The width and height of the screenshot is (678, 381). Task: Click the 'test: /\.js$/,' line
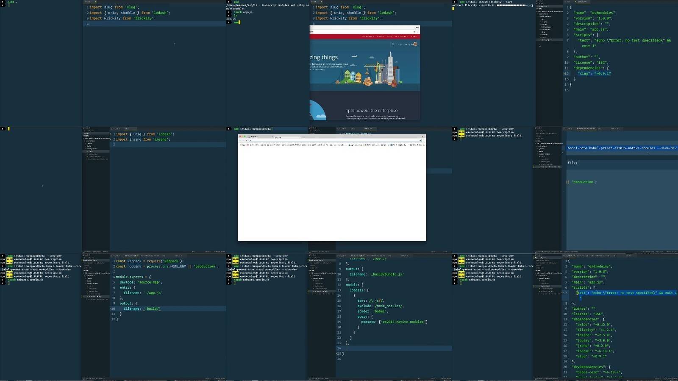(371, 301)
